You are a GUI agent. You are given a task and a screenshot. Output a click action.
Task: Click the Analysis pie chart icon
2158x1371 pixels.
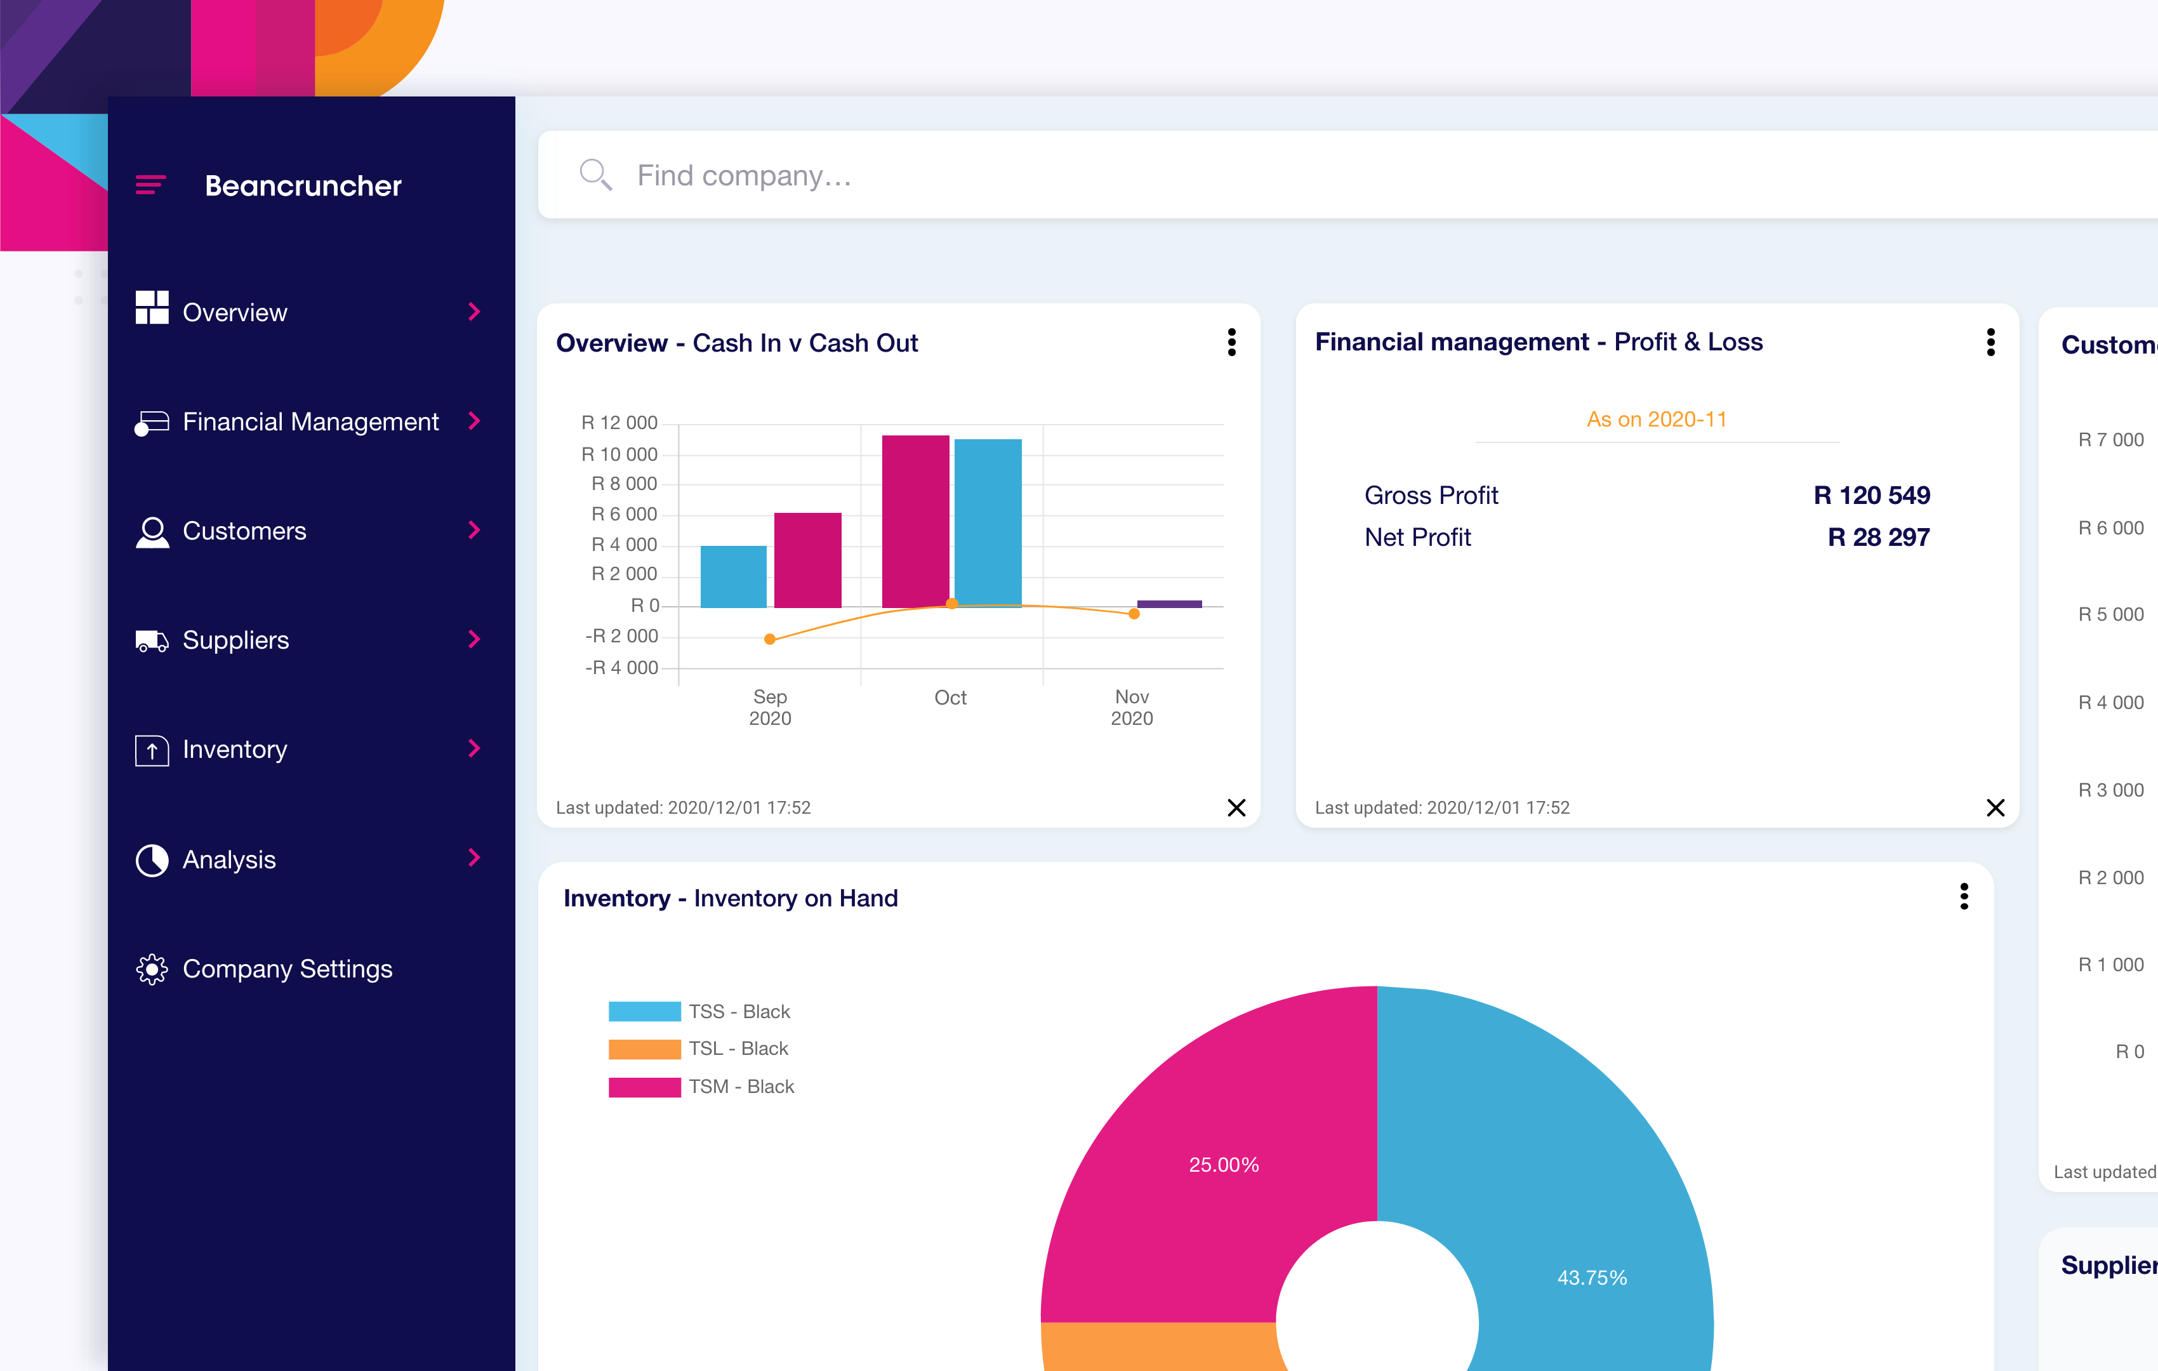coord(152,860)
